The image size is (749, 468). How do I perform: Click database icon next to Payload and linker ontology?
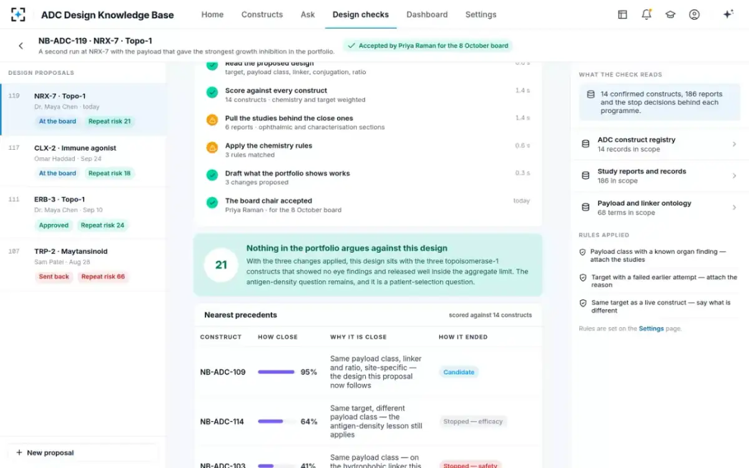pos(585,207)
